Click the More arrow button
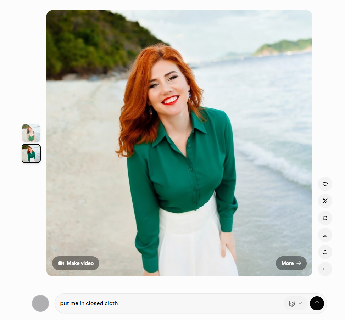The width and height of the screenshot is (345, 320). tap(291, 263)
